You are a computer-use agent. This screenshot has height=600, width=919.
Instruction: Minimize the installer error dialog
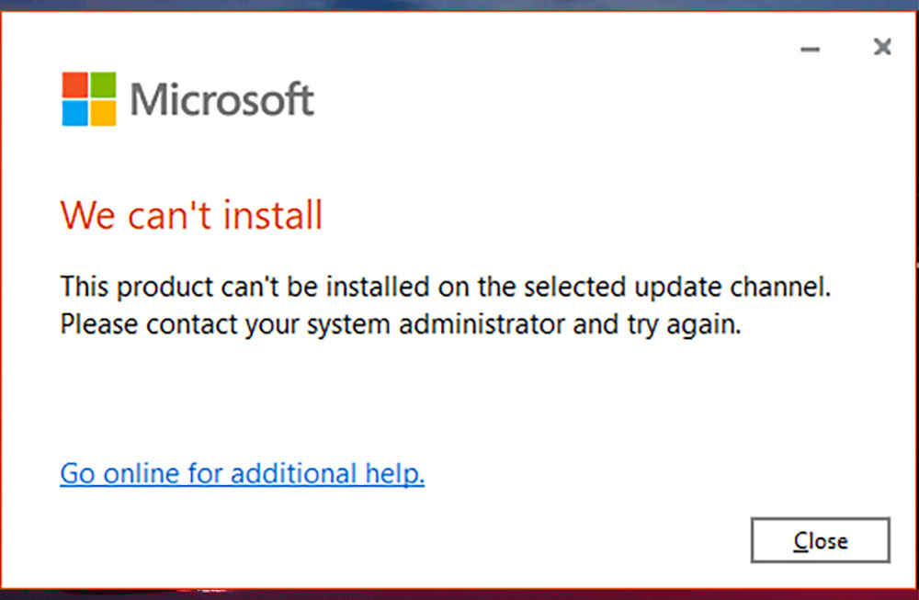(810, 49)
